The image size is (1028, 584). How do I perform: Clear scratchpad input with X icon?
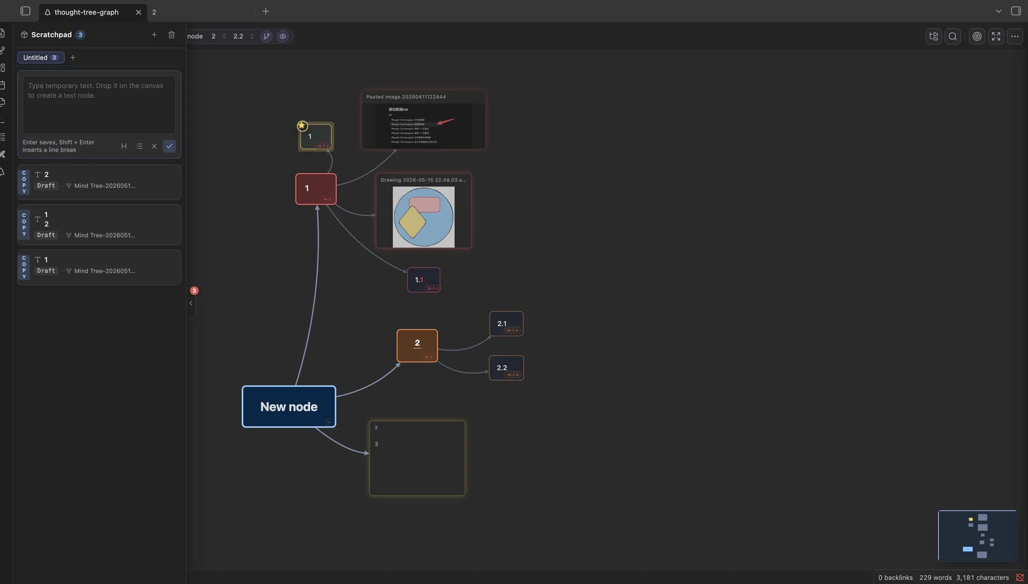pos(154,146)
